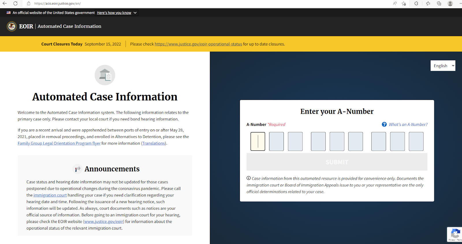Click the Read Aloud icon in address bar
This screenshot has height=244, width=462.
point(395,3)
